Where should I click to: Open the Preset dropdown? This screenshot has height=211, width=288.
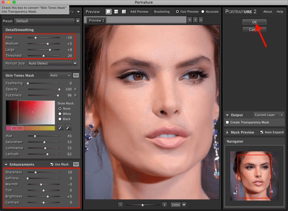pyautogui.click(x=78, y=21)
